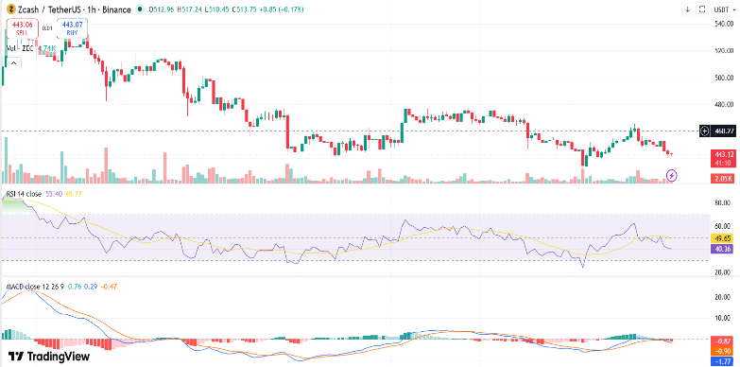Screen dimensions: 740x367
Task: Click the purple 40.36 RSI axis label
Action: 722,248
